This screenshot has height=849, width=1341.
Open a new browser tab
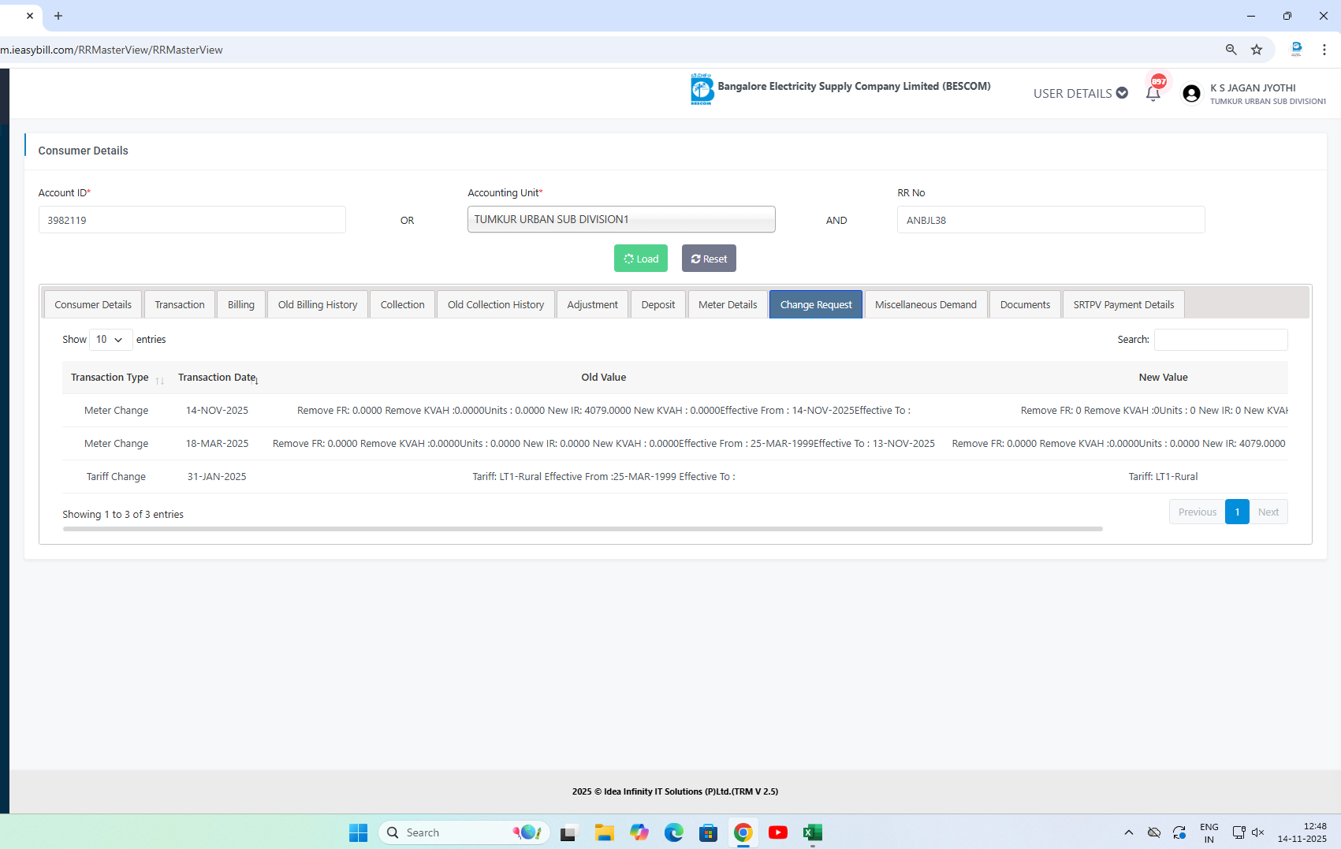58,16
